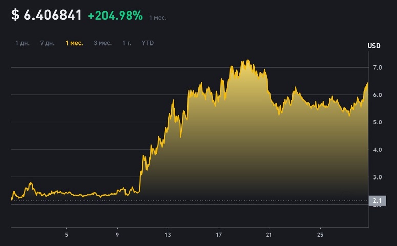The width and height of the screenshot is (397, 246).
Task: Click date label 9 on the time axis
Action: click(x=117, y=235)
